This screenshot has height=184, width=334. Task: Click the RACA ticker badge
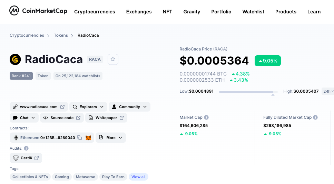pyautogui.click(x=95, y=59)
